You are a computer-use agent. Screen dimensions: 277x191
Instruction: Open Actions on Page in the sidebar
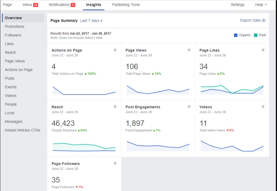pos(19,70)
